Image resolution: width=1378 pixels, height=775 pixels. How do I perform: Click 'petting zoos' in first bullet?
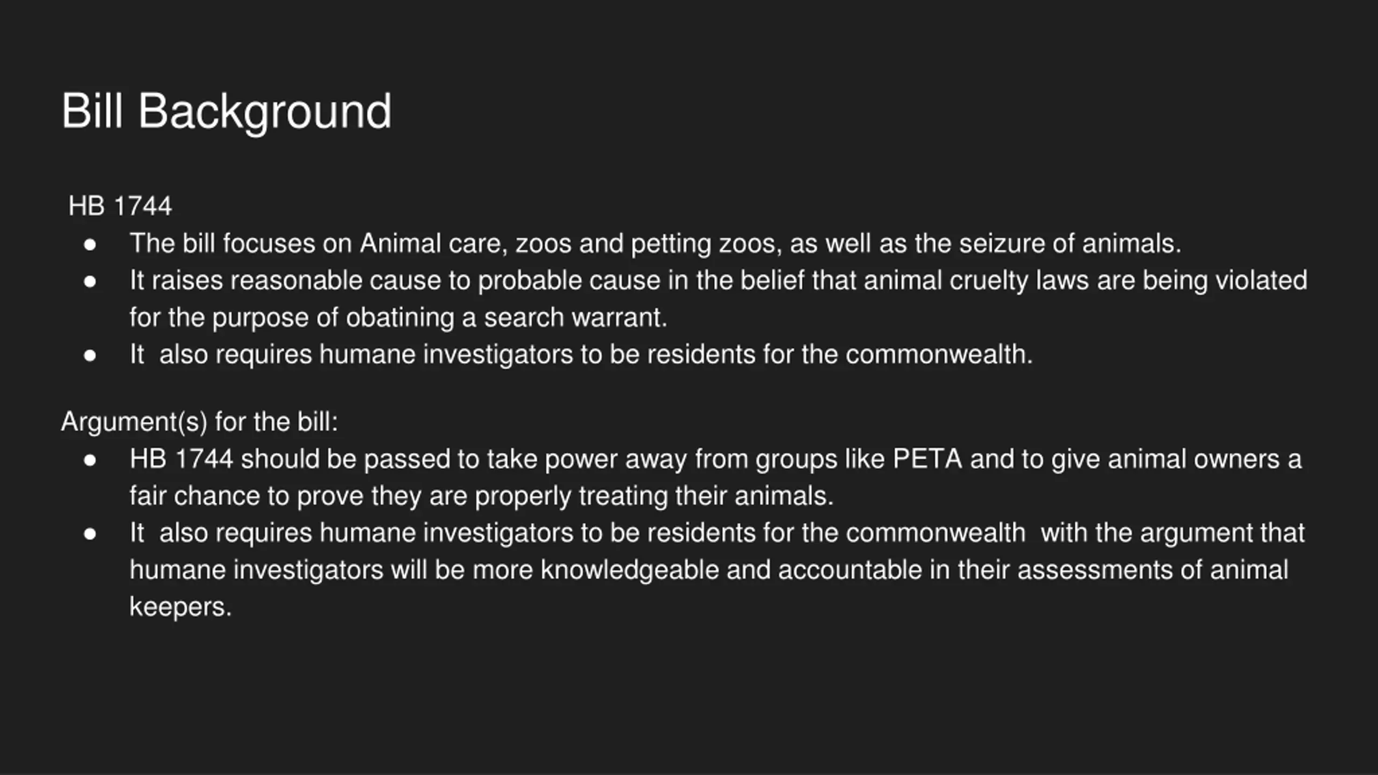pos(706,244)
